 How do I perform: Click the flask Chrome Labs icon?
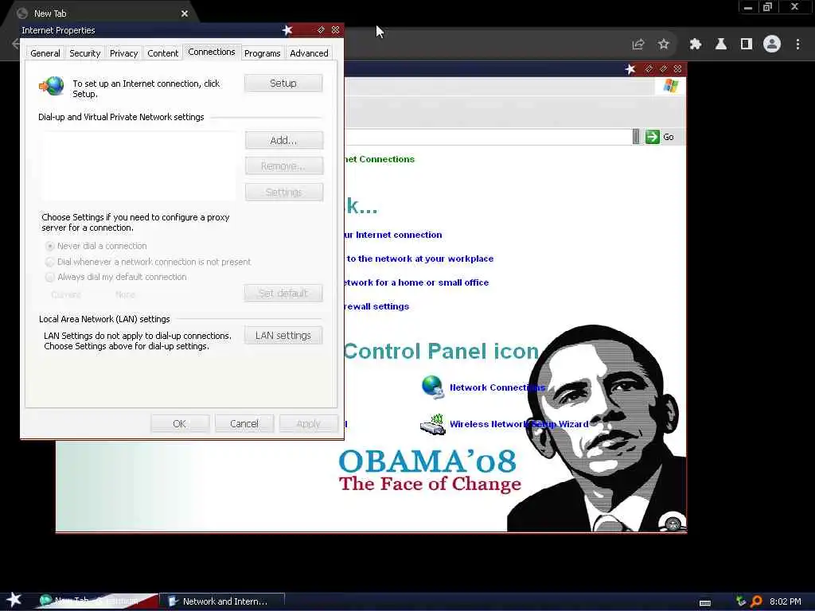click(x=721, y=45)
